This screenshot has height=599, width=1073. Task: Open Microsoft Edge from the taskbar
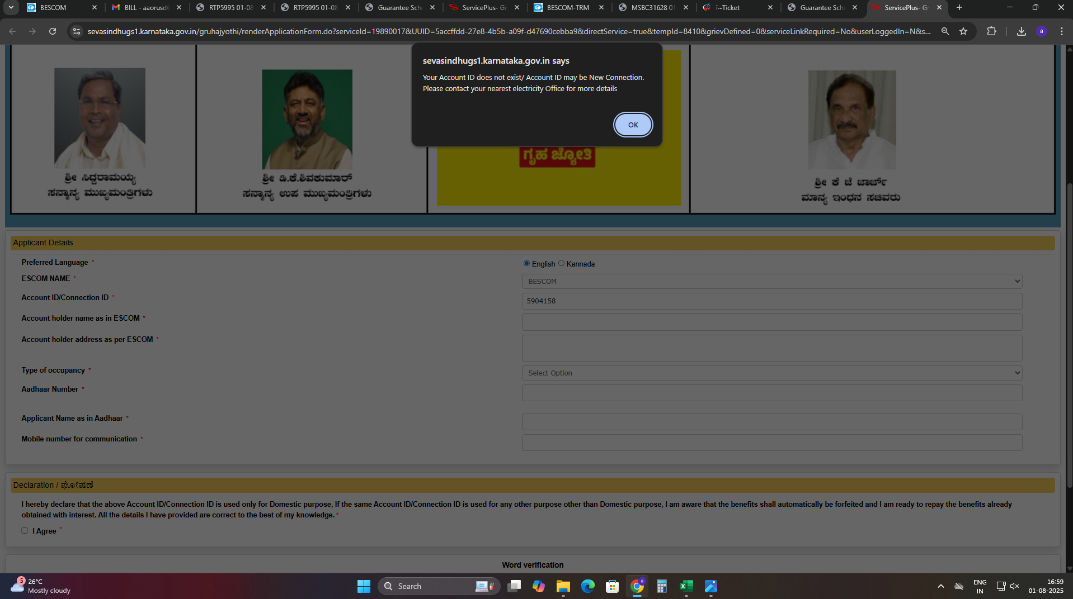(x=587, y=586)
